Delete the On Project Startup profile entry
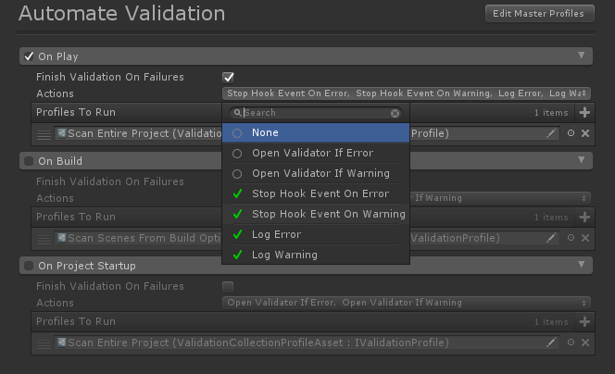Image resolution: width=615 pixels, height=374 pixels. click(585, 343)
